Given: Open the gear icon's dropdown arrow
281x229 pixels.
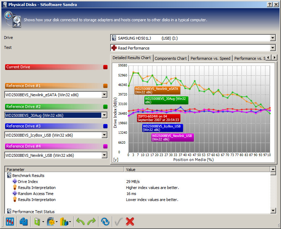Looking at the screenshot, I should [56, 222].
